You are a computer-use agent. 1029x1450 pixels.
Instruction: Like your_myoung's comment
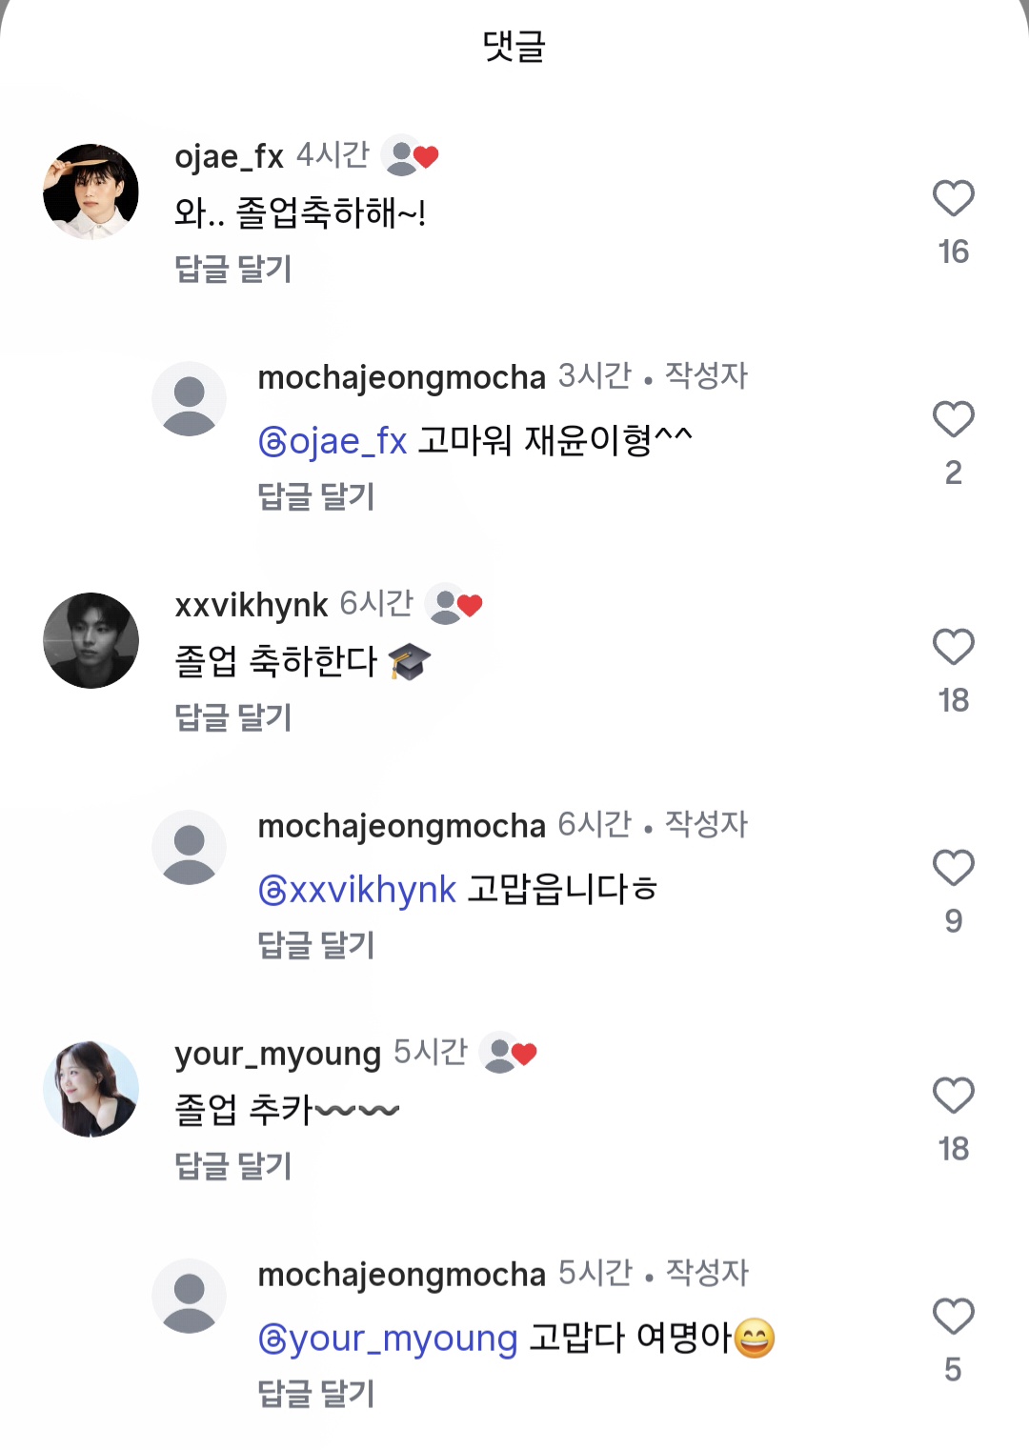point(953,1096)
